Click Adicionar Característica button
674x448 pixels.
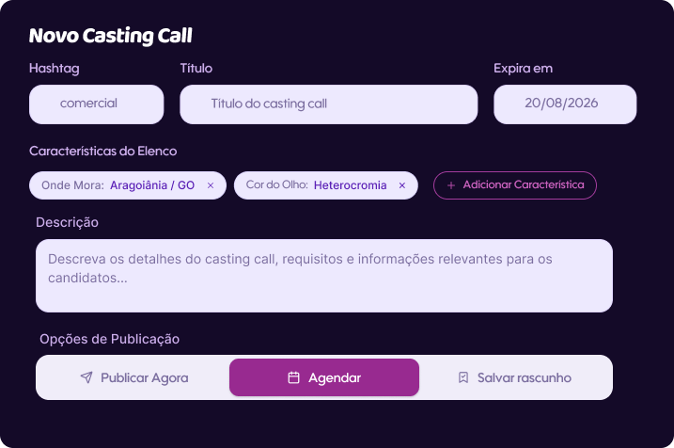pyautogui.click(x=515, y=185)
